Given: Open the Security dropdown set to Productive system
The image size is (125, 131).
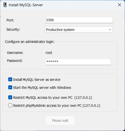Looking at the screenshot, I should (79, 30).
